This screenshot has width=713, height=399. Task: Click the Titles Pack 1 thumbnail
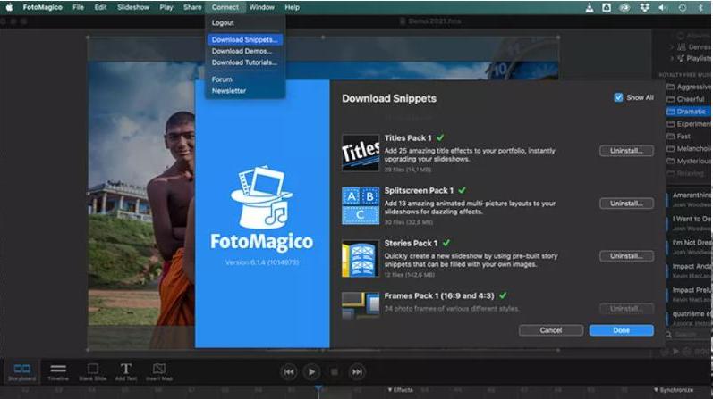361,153
